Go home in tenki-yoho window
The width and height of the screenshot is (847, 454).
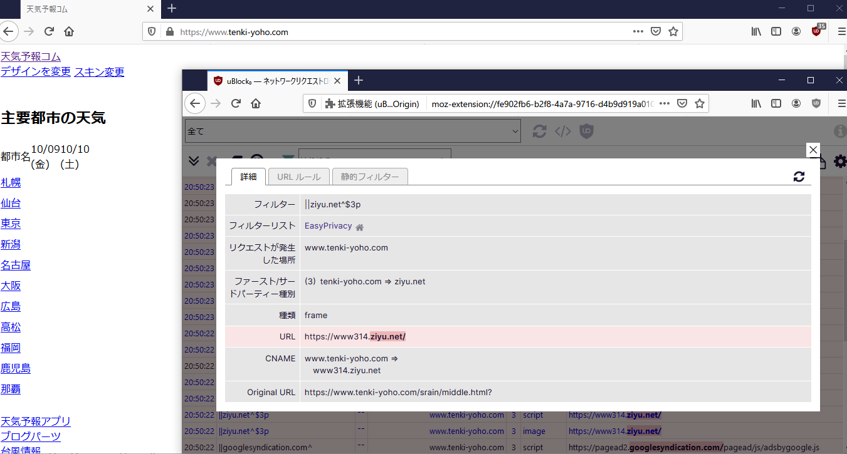(69, 31)
